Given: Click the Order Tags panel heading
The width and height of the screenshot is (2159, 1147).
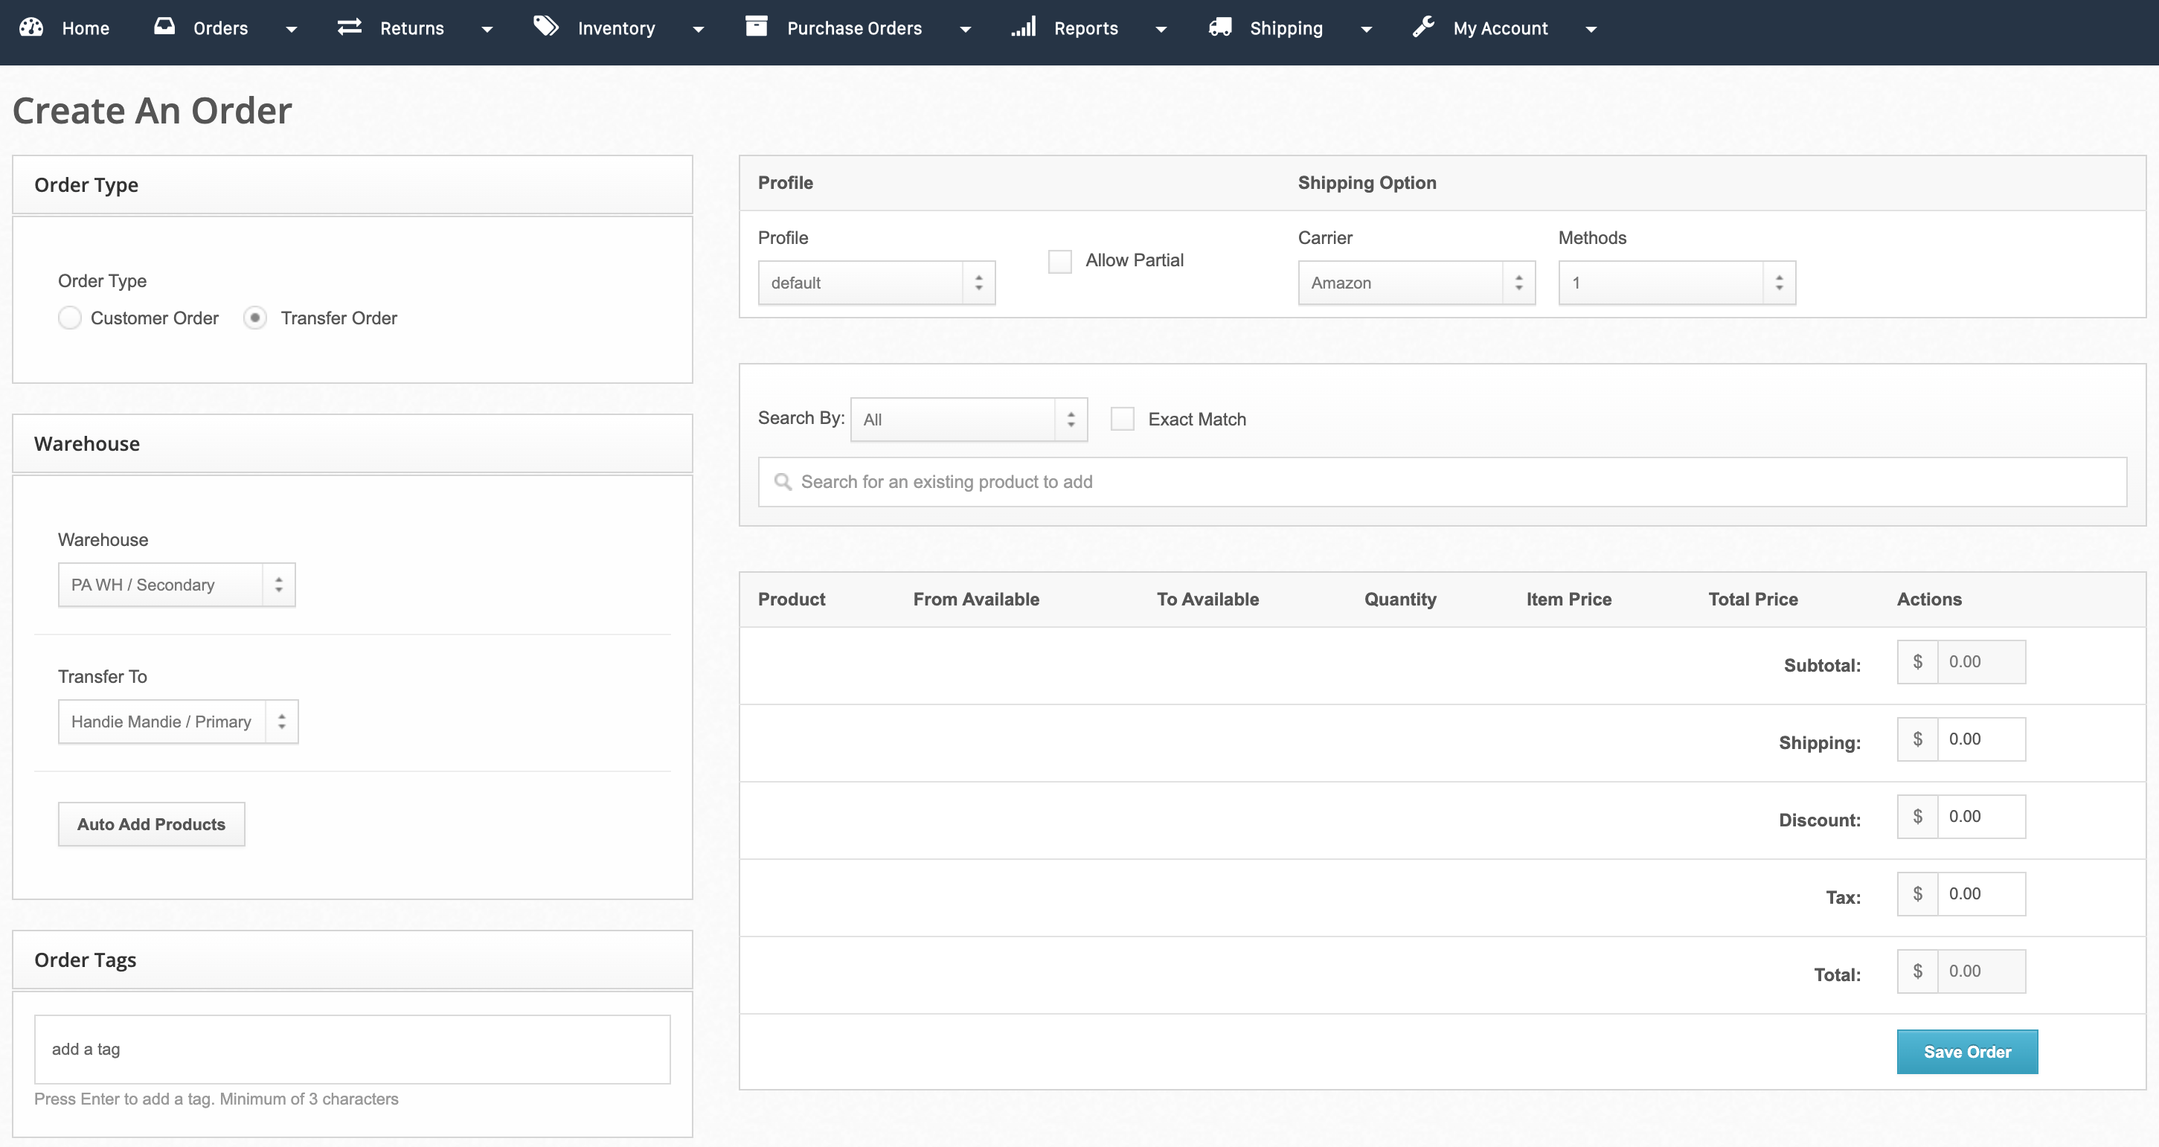Looking at the screenshot, I should [x=86, y=960].
